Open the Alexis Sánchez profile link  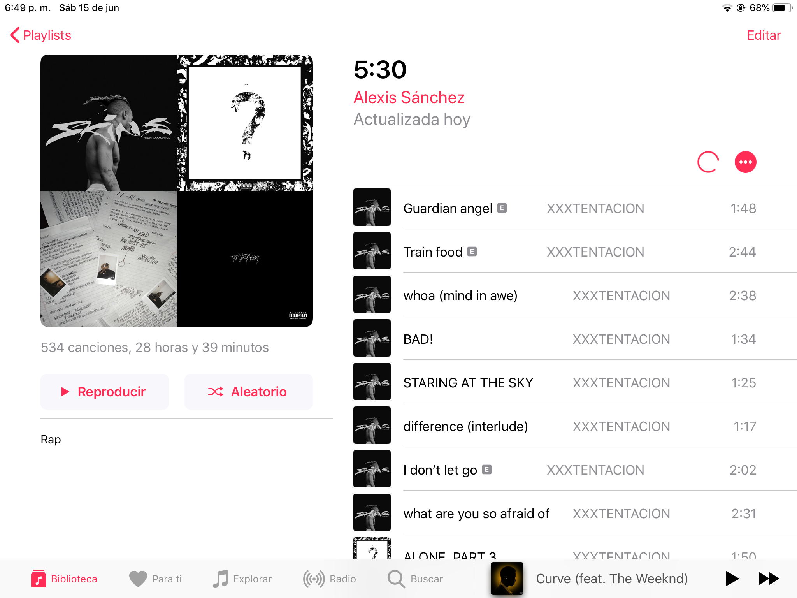(x=409, y=97)
